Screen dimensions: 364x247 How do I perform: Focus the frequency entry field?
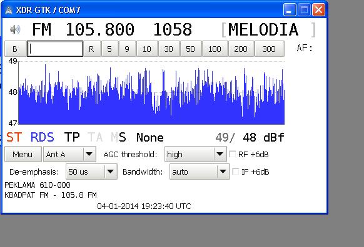click(55, 49)
